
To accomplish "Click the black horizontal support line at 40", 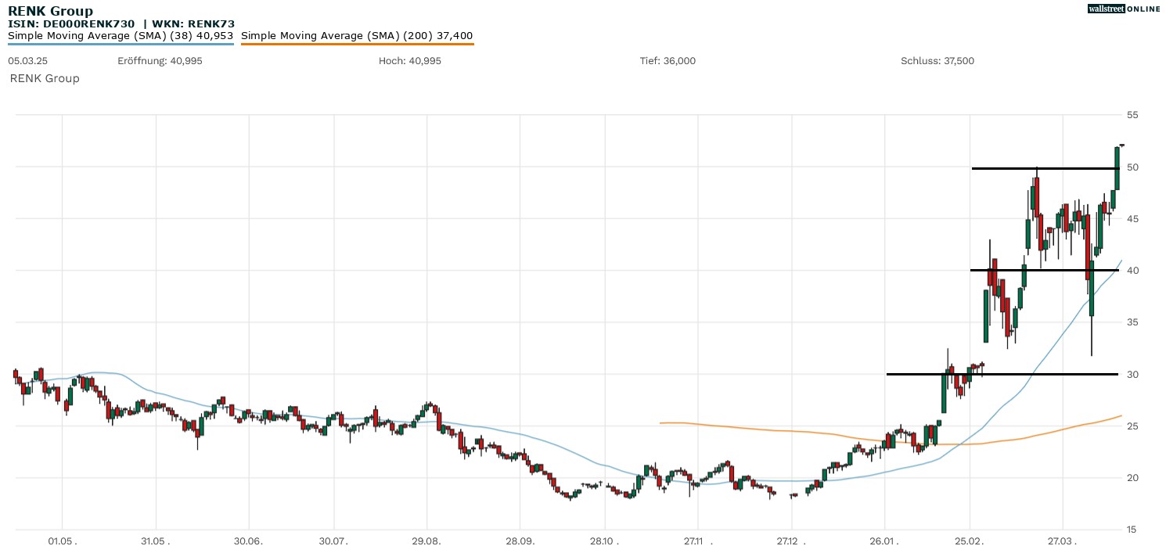I will [1044, 270].
